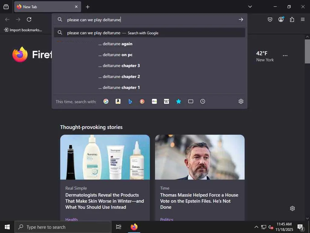310x233 pixels.
Task: Search with Bing one-off icon
Action: pos(130,101)
